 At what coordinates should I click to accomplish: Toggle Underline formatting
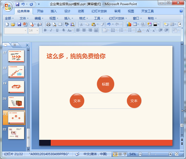(x=57, y=30)
